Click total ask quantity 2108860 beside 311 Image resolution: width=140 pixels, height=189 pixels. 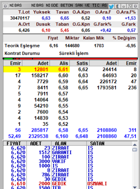point(107,130)
